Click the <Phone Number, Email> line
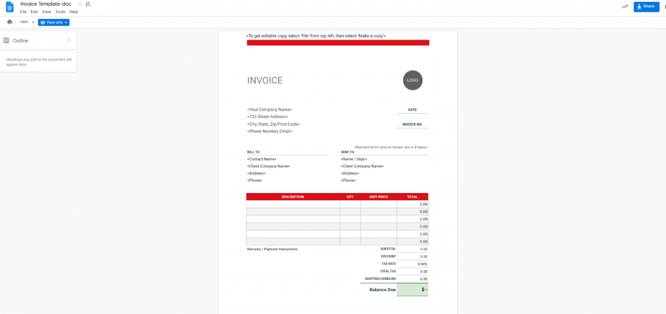 [x=270, y=131]
